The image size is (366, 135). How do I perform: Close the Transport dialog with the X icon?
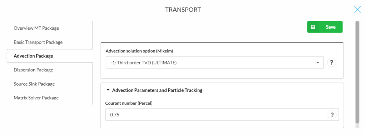pyautogui.click(x=357, y=9)
